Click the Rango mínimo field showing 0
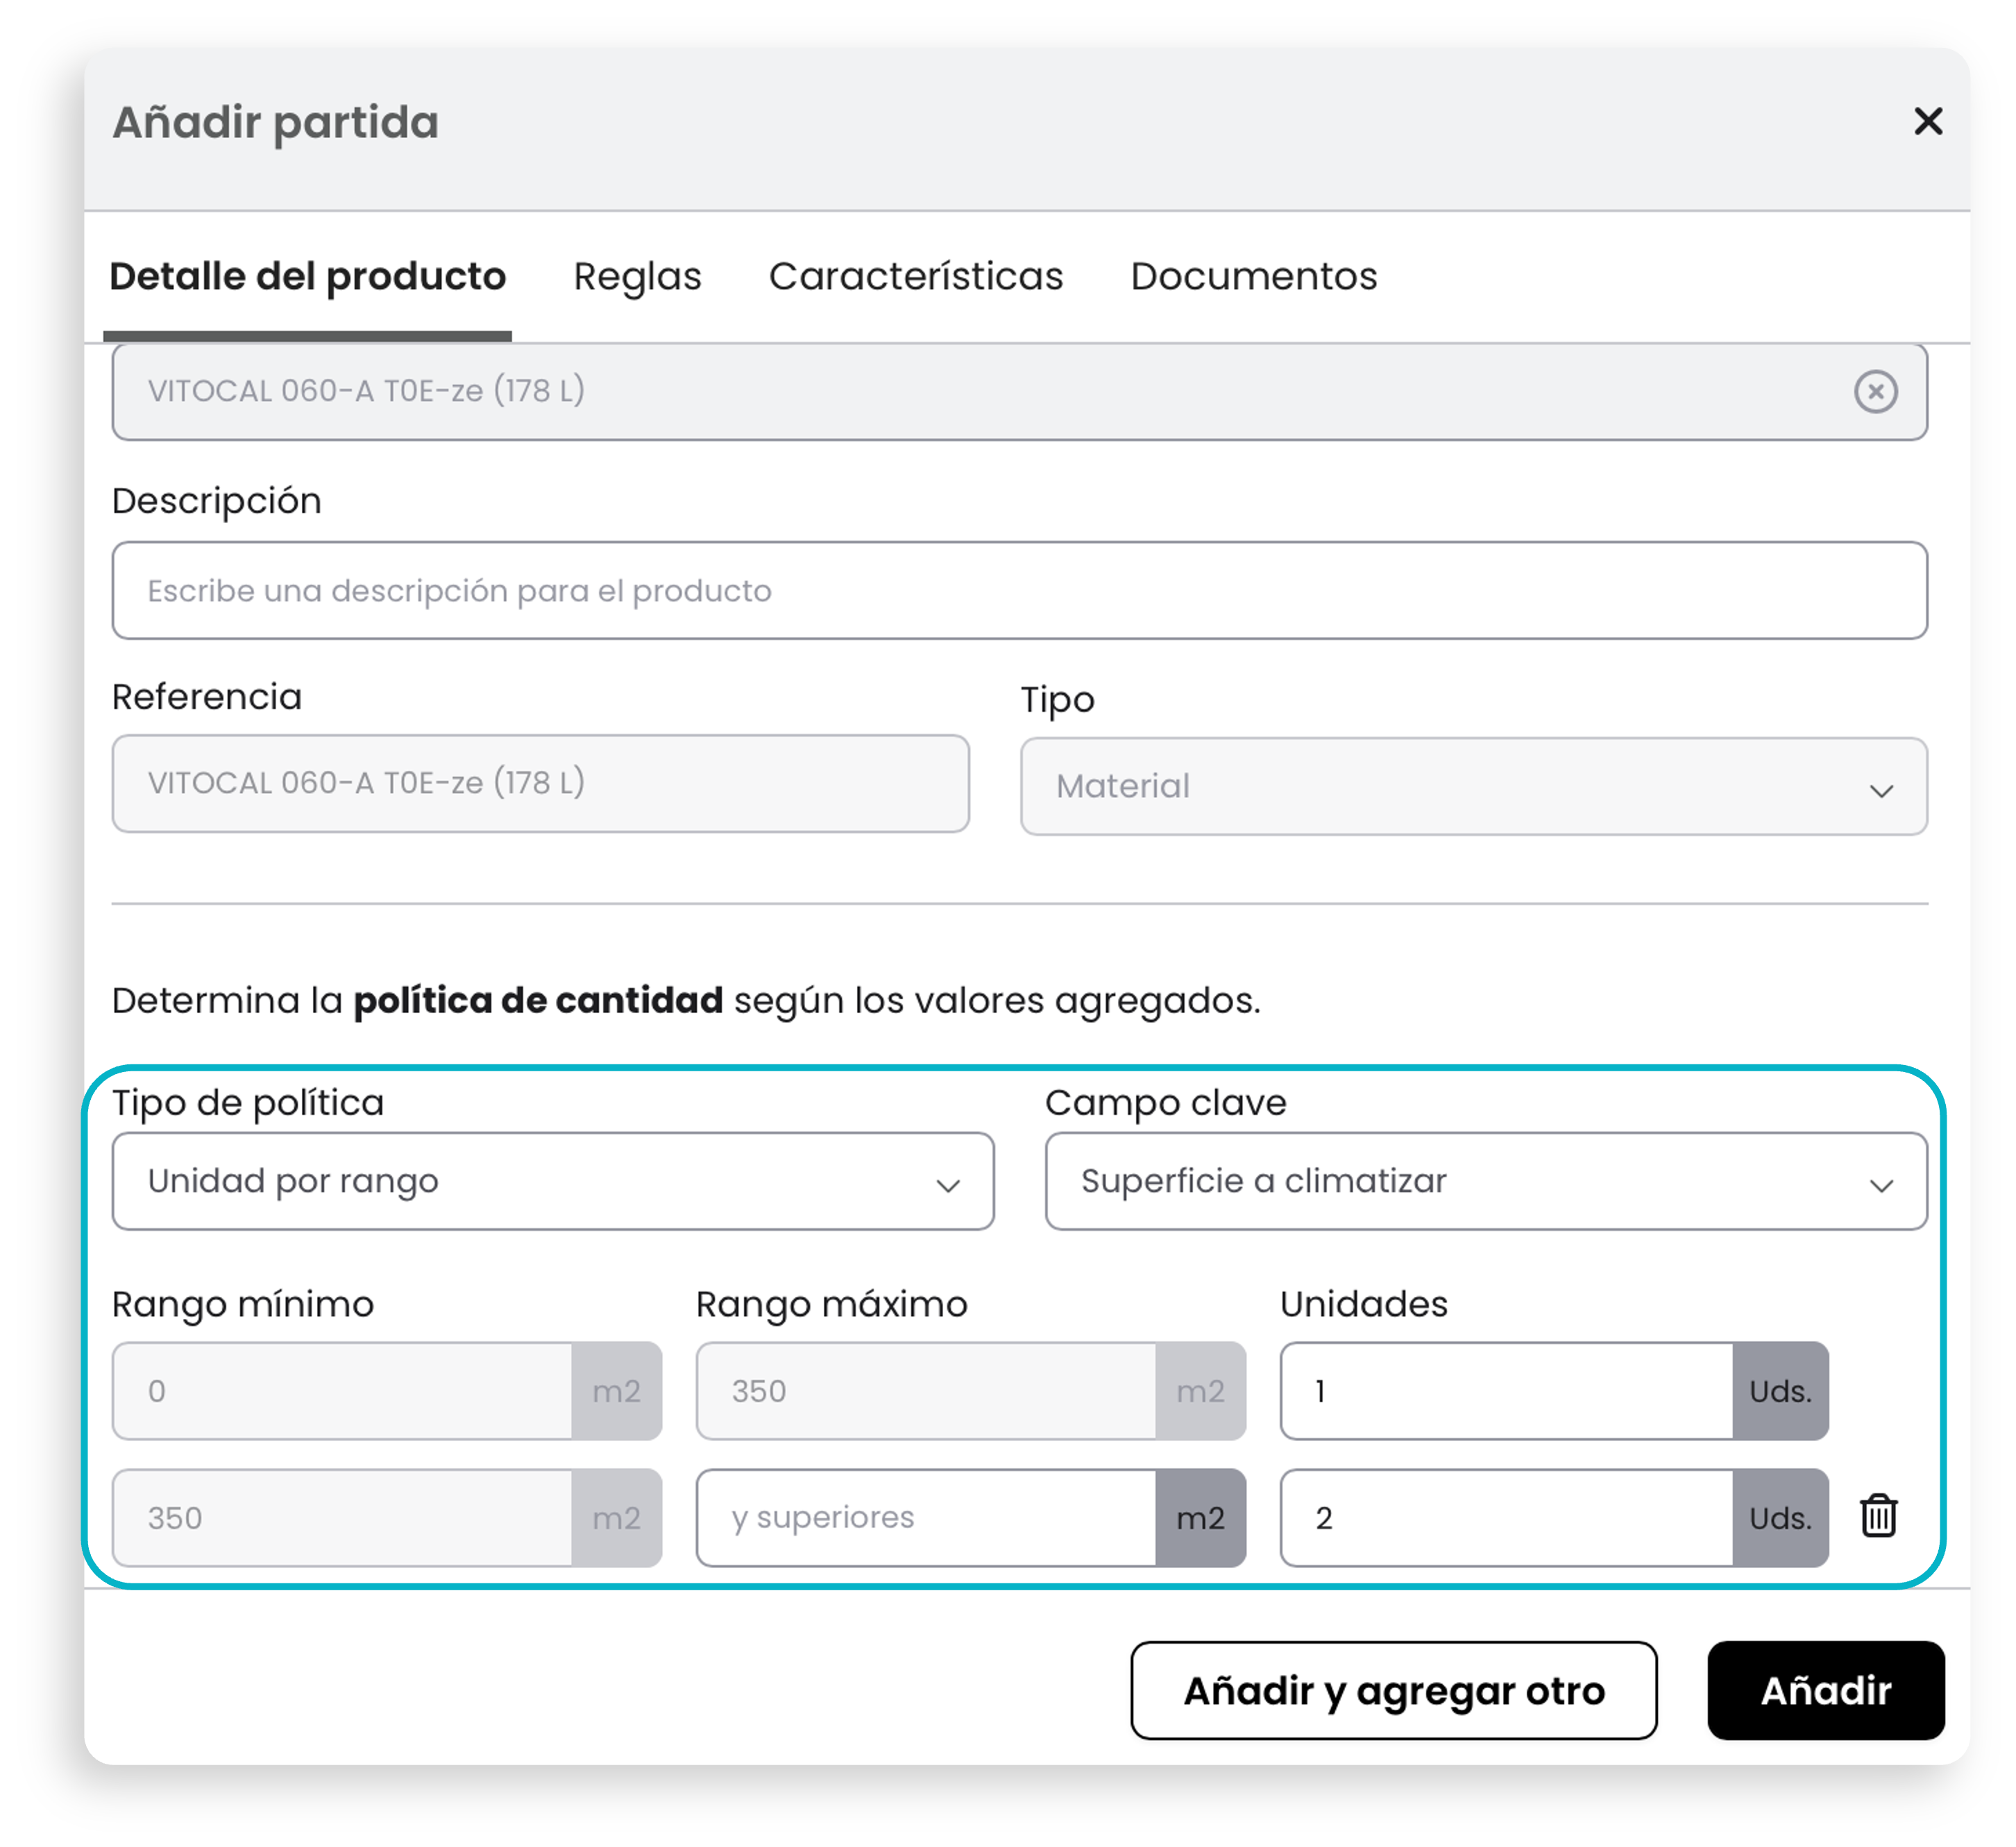2016x1847 pixels. (x=342, y=1391)
